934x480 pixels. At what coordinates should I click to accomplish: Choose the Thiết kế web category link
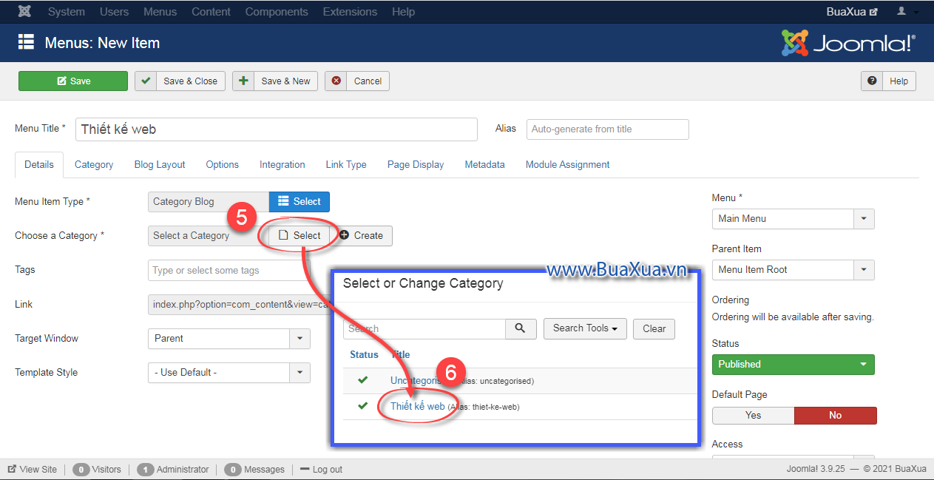point(418,406)
